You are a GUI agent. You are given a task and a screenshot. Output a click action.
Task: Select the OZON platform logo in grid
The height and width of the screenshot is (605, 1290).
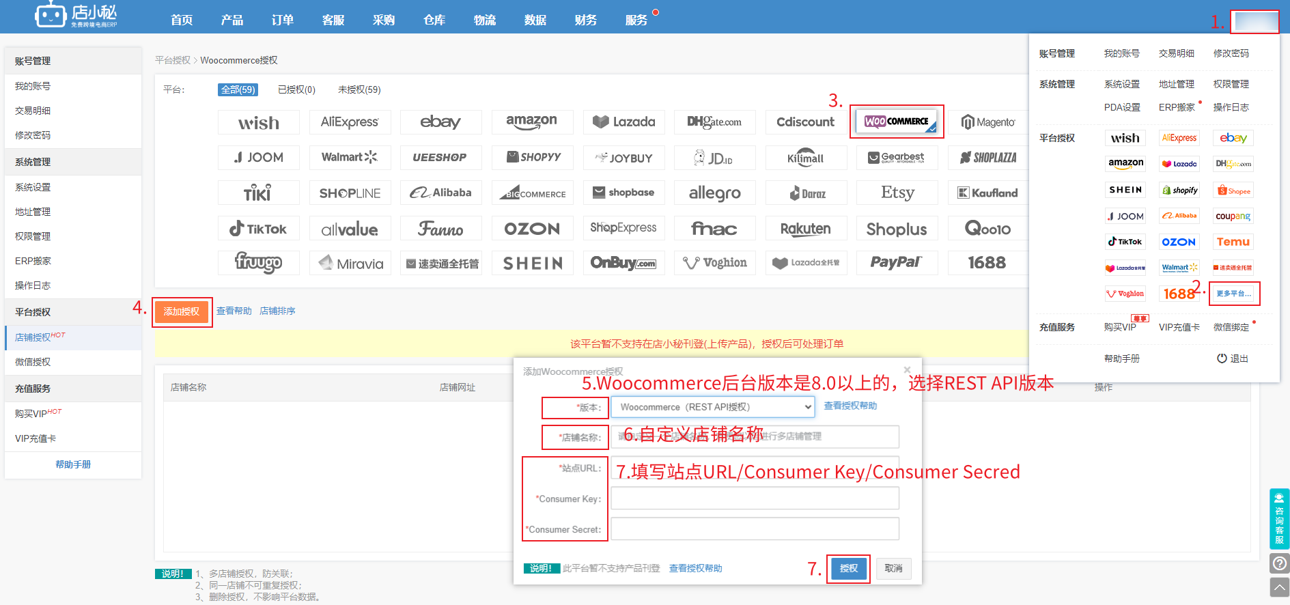(x=532, y=228)
